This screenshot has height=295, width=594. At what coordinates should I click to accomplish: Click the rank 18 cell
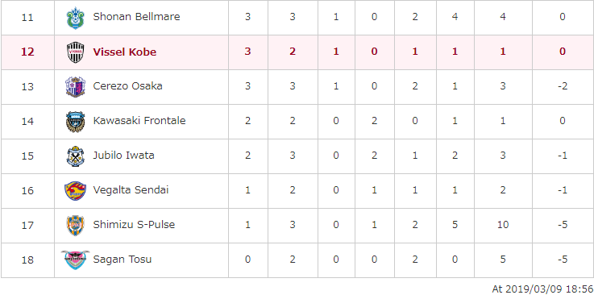pyautogui.click(x=27, y=260)
